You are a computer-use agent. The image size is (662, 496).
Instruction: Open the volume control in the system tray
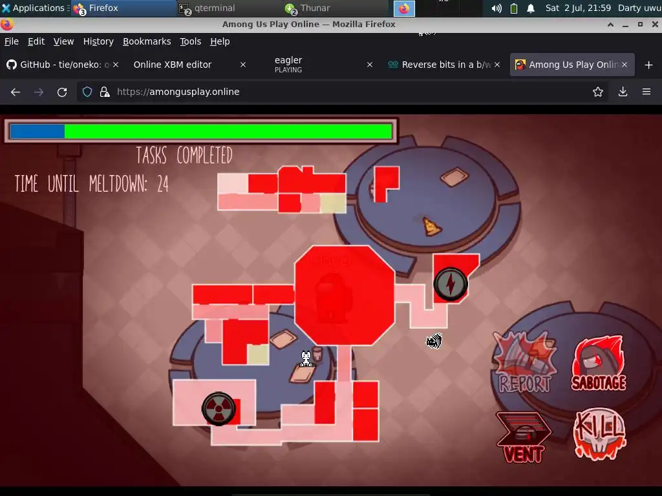pos(496,8)
